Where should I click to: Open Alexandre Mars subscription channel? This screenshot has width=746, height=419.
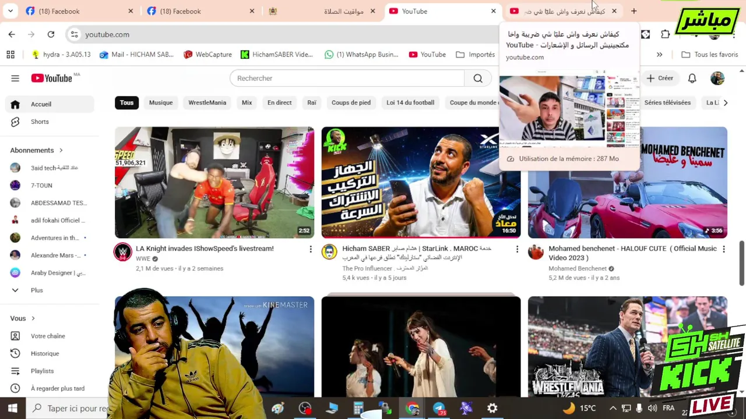click(x=50, y=255)
